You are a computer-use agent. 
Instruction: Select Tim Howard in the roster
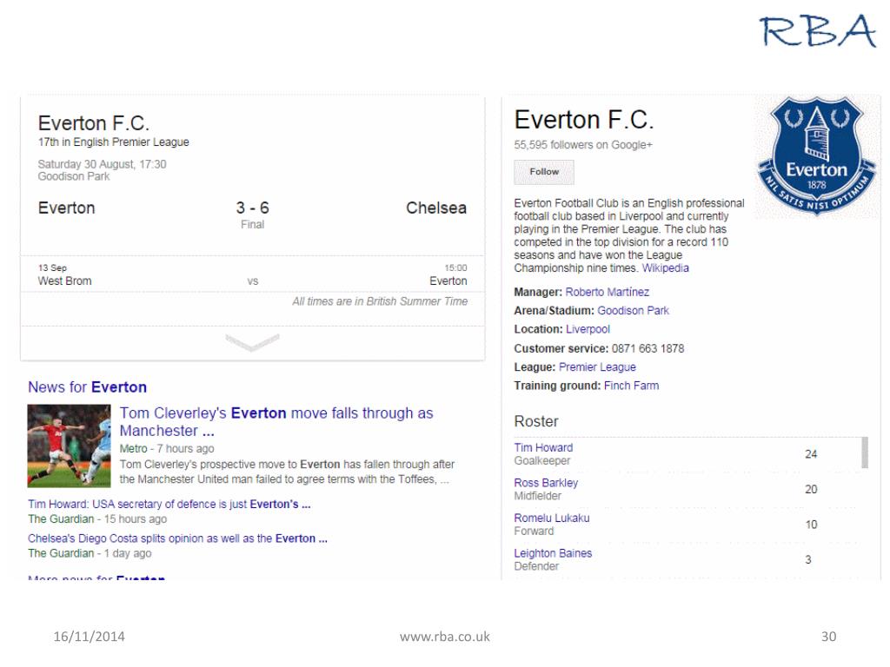[x=543, y=447]
